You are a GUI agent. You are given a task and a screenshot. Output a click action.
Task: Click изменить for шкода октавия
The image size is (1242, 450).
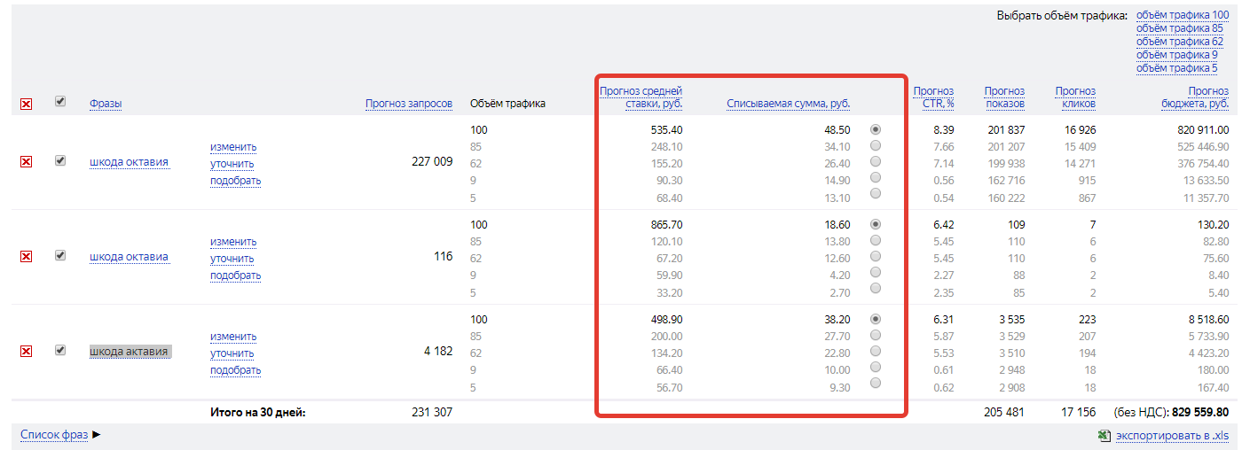[233, 146]
